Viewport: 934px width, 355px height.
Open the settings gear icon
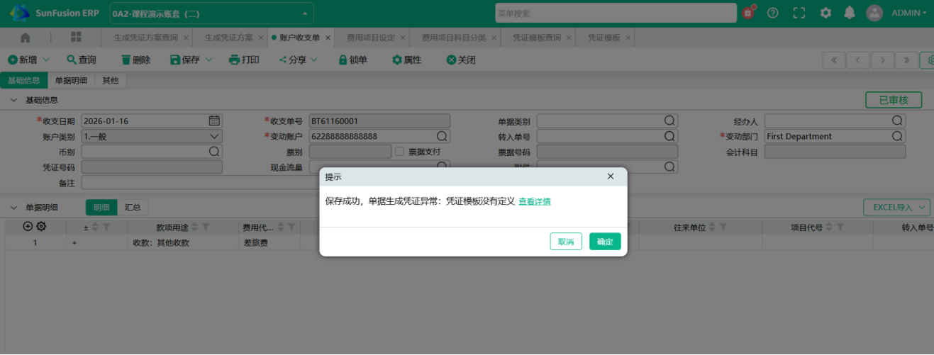[825, 13]
